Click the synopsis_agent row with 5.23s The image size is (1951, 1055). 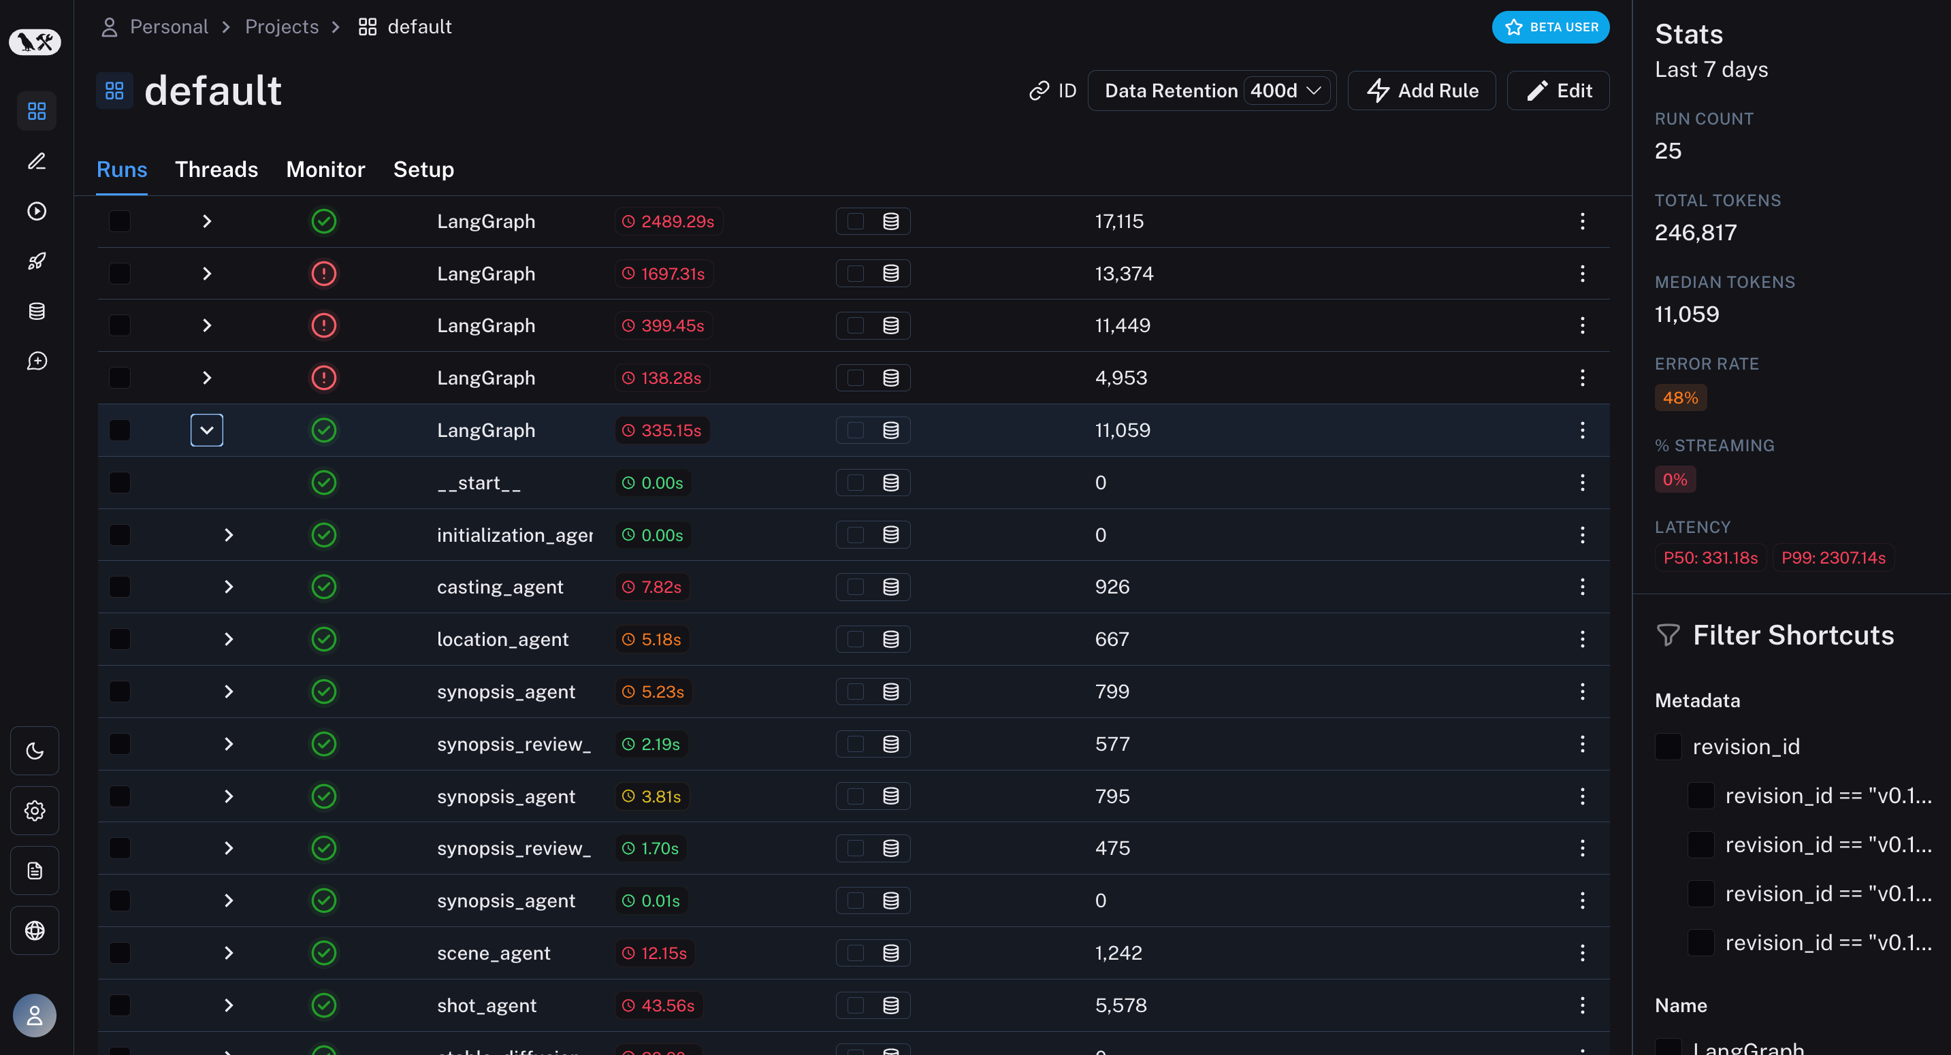click(854, 692)
